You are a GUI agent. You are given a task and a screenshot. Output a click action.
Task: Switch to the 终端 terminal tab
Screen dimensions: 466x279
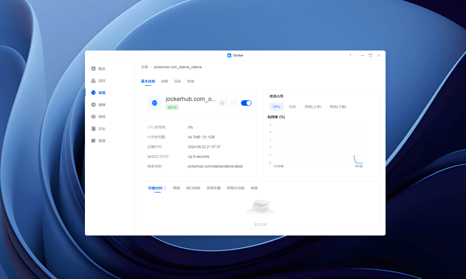tap(190, 81)
